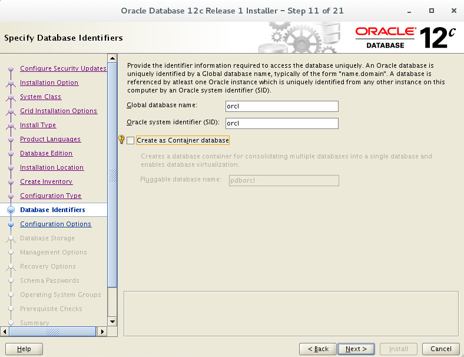Click the Pluggable database name field
Image resolution: width=464 pixels, height=357 pixels.
(284, 181)
